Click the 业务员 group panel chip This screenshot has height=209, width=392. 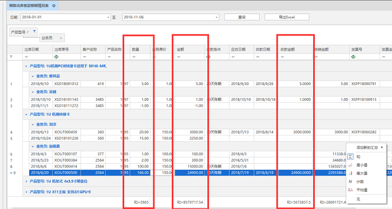52,38
